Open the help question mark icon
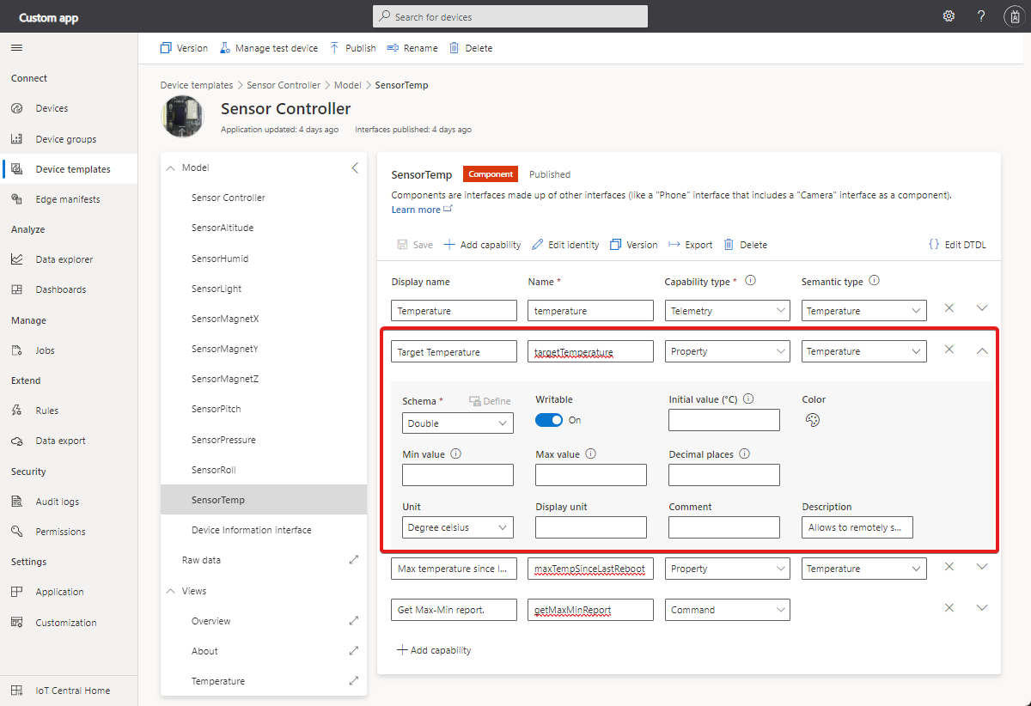 (981, 16)
